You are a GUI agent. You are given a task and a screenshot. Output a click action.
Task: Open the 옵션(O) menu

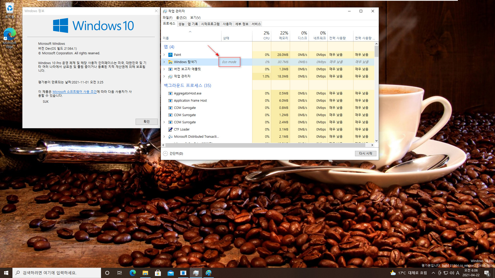(181, 18)
